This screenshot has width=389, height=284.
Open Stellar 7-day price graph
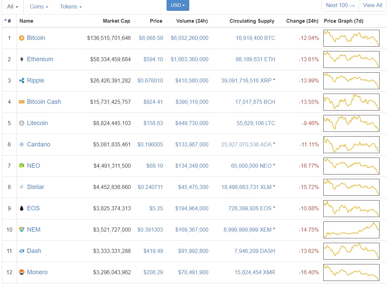click(351, 187)
